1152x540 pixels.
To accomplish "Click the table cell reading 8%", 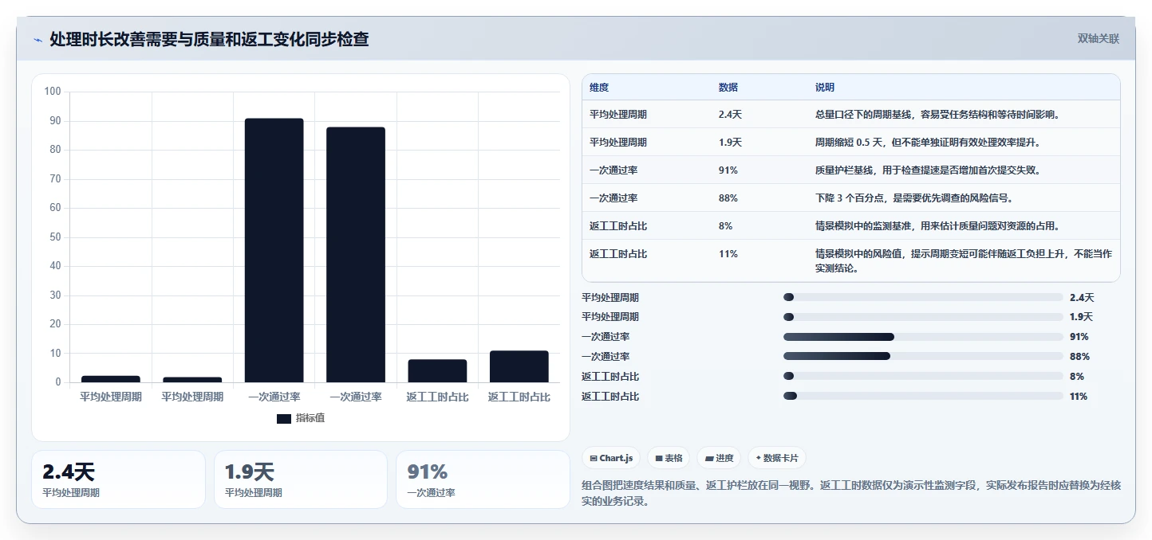I will pos(725,225).
